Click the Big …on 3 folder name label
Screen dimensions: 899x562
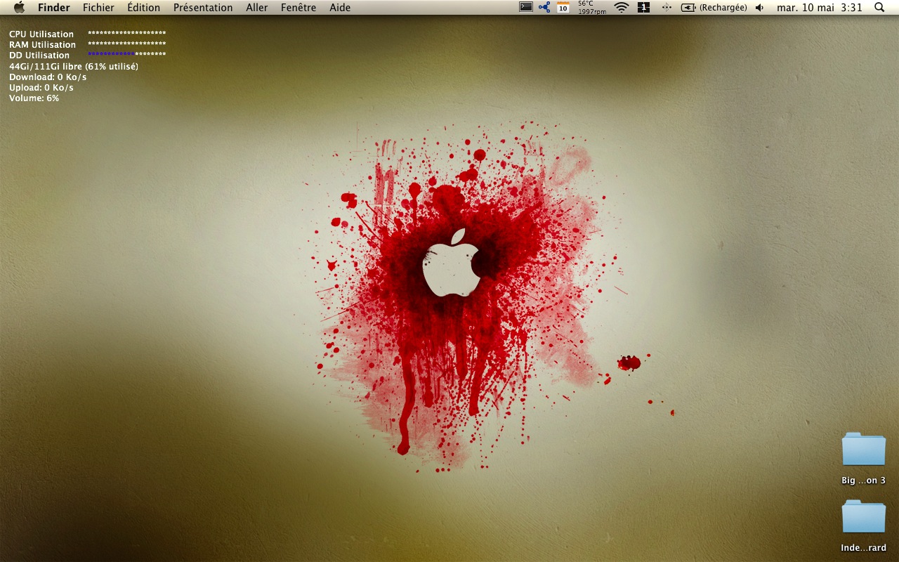click(864, 481)
